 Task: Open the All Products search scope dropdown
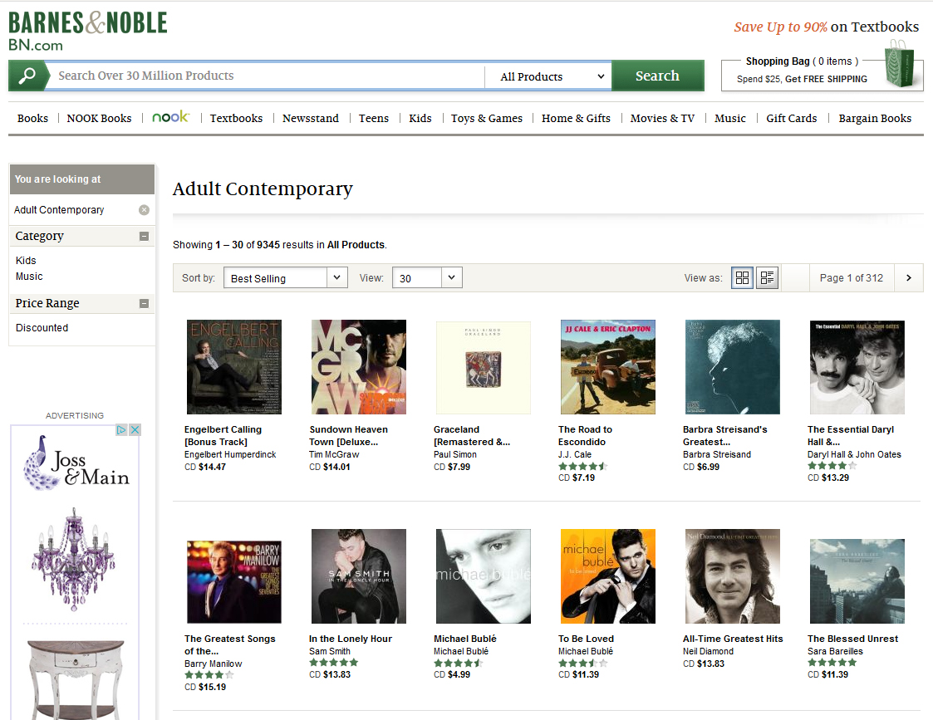coord(548,76)
